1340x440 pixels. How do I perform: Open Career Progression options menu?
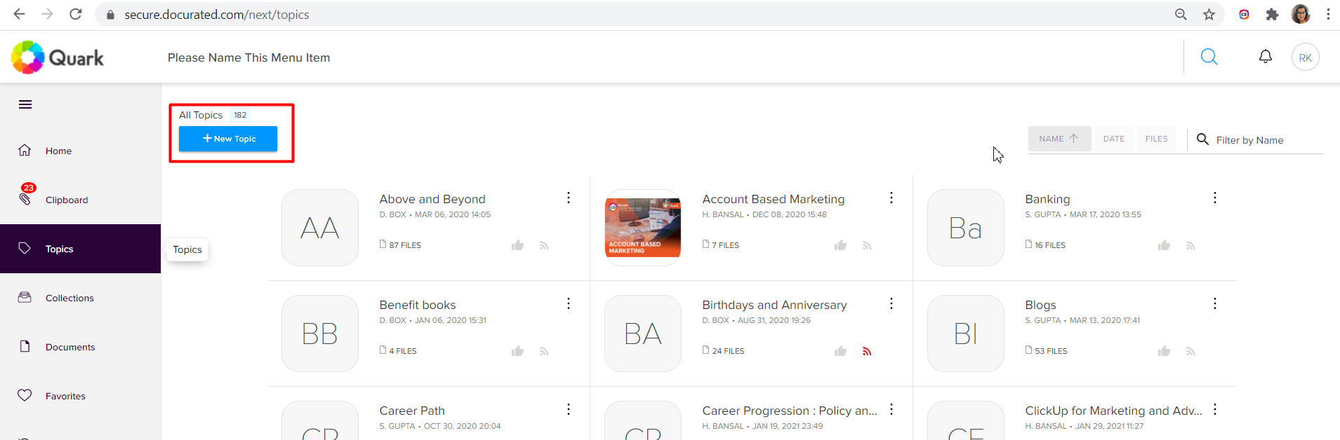(x=891, y=410)
